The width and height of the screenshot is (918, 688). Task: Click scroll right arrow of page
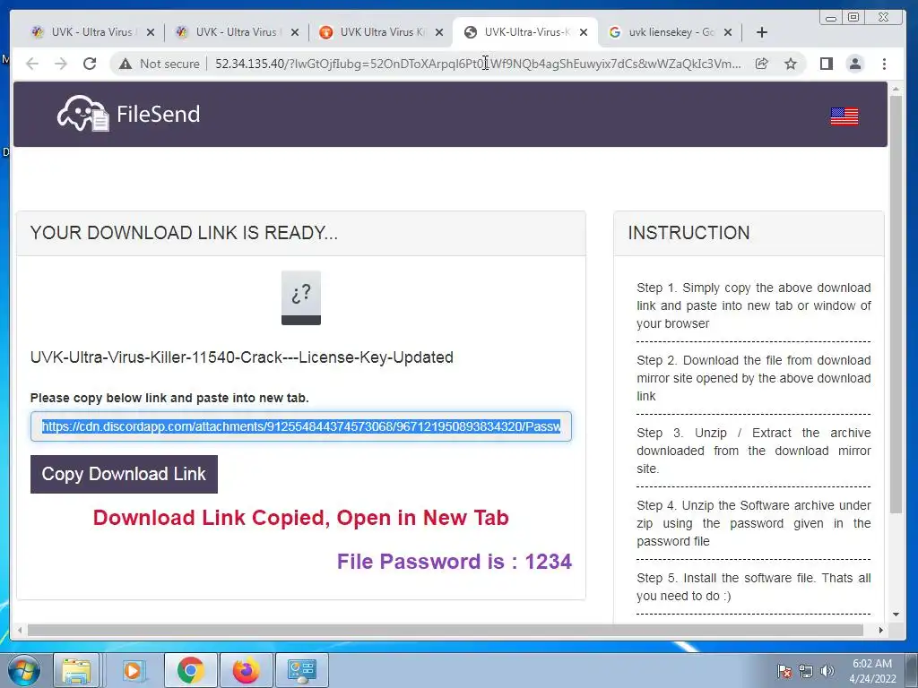tap(880, 630)
